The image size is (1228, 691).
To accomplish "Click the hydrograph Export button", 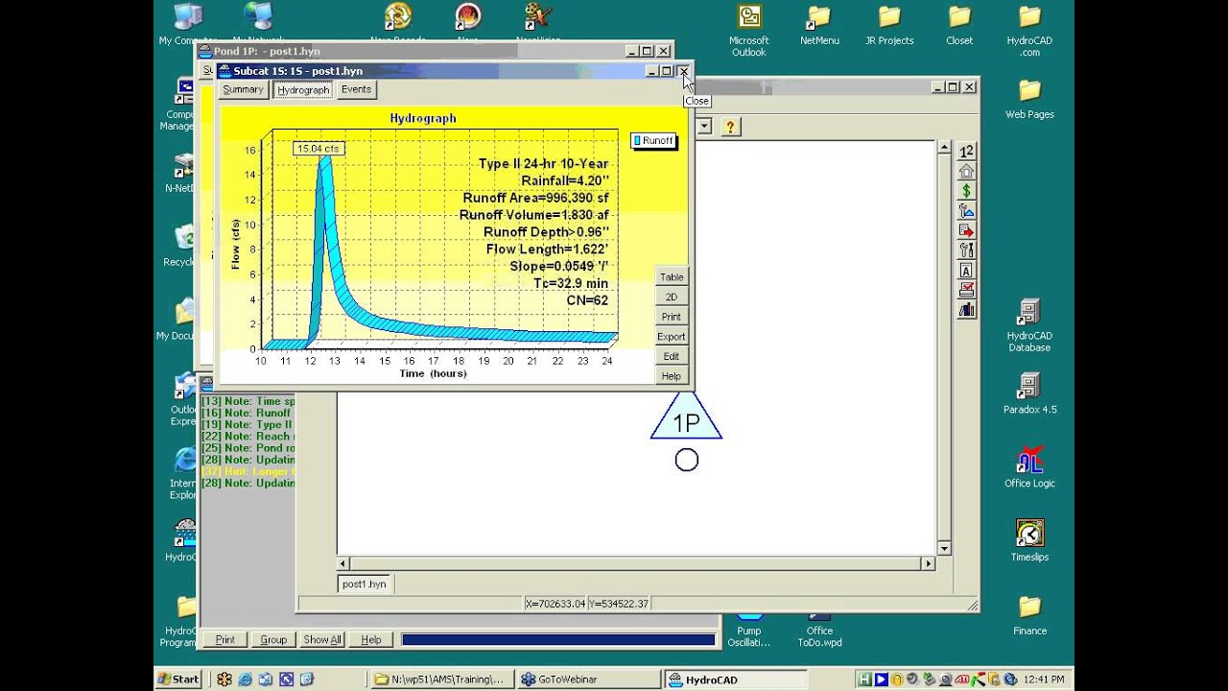I will [672, 337].
